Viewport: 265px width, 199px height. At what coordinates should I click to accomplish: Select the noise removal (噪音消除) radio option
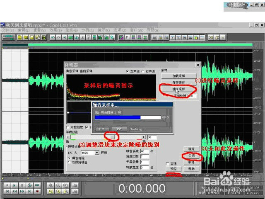69,158
